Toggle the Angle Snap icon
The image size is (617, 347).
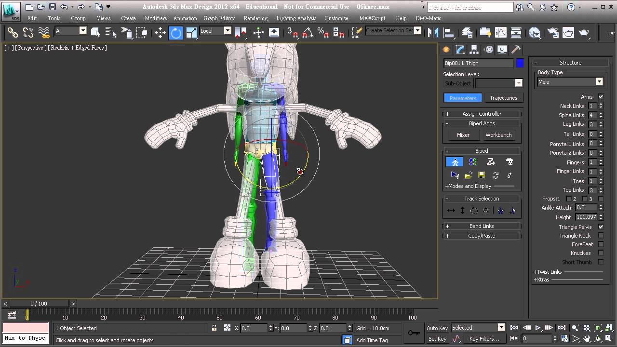[x=308, y=32]
